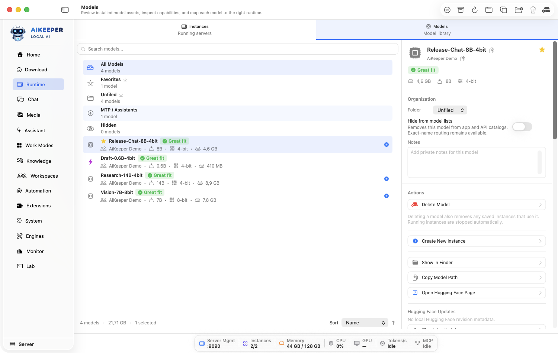Select the Unfiled folder category
558x353 pixels.
point(238,98)
